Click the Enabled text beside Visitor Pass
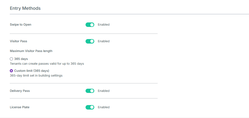 104,41
